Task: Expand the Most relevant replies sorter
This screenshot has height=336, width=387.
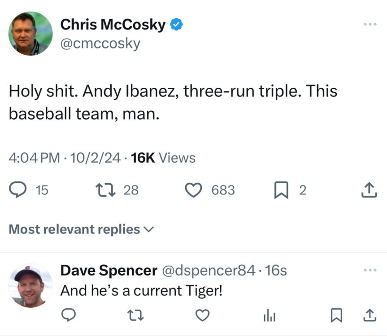Action: (81, 229)
